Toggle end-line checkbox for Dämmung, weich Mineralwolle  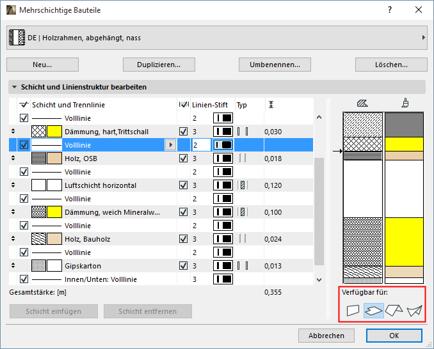[184, 212]
